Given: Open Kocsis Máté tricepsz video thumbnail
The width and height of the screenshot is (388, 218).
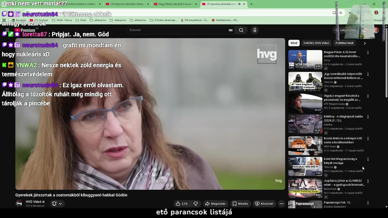Looking at the screenshot, I should click(x=305, y=146).
